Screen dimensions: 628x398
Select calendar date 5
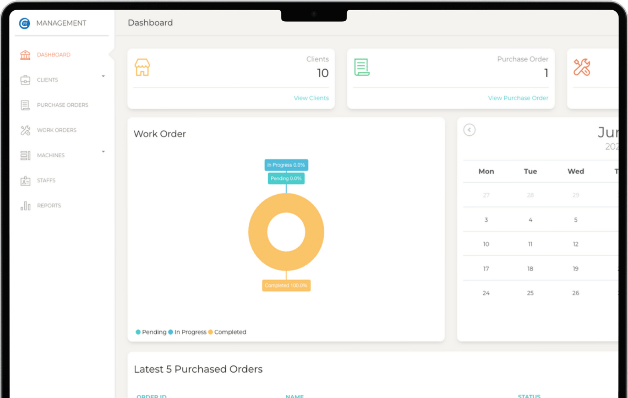coord(576,220)
